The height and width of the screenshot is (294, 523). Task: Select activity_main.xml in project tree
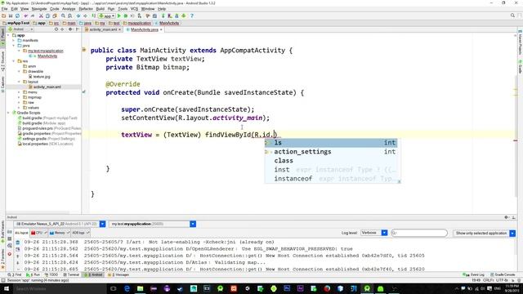[47, 87]
